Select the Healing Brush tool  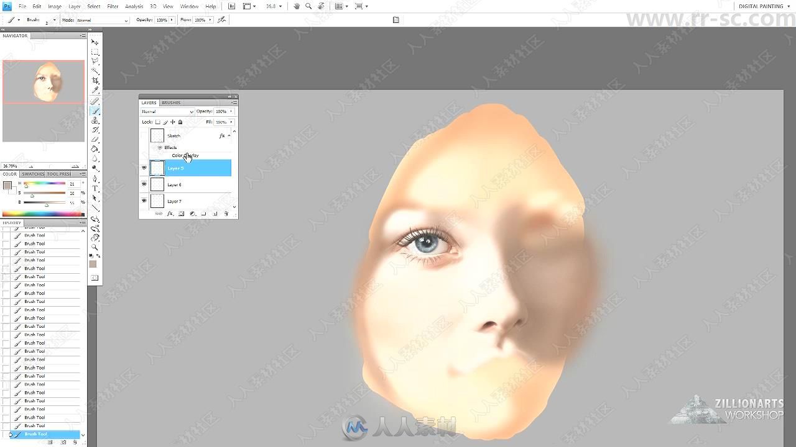pos(95,101)
